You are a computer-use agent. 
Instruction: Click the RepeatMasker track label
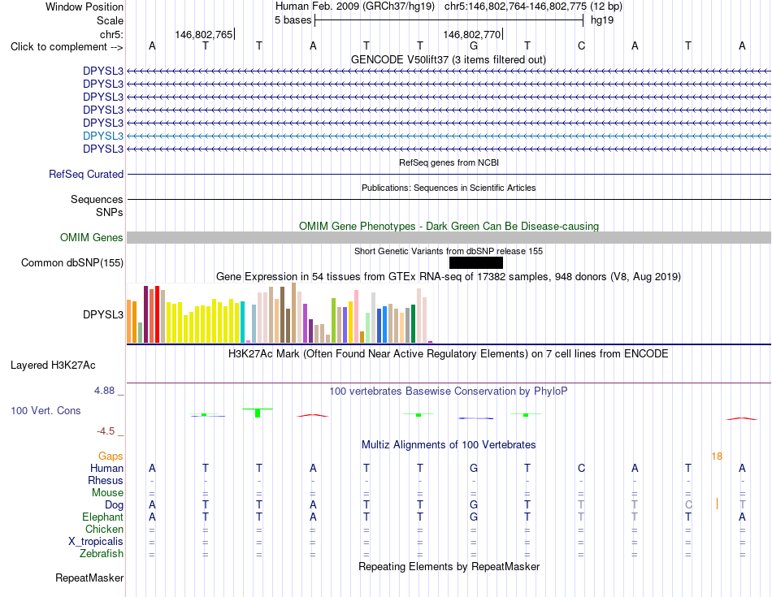click(x=89, y=578)
